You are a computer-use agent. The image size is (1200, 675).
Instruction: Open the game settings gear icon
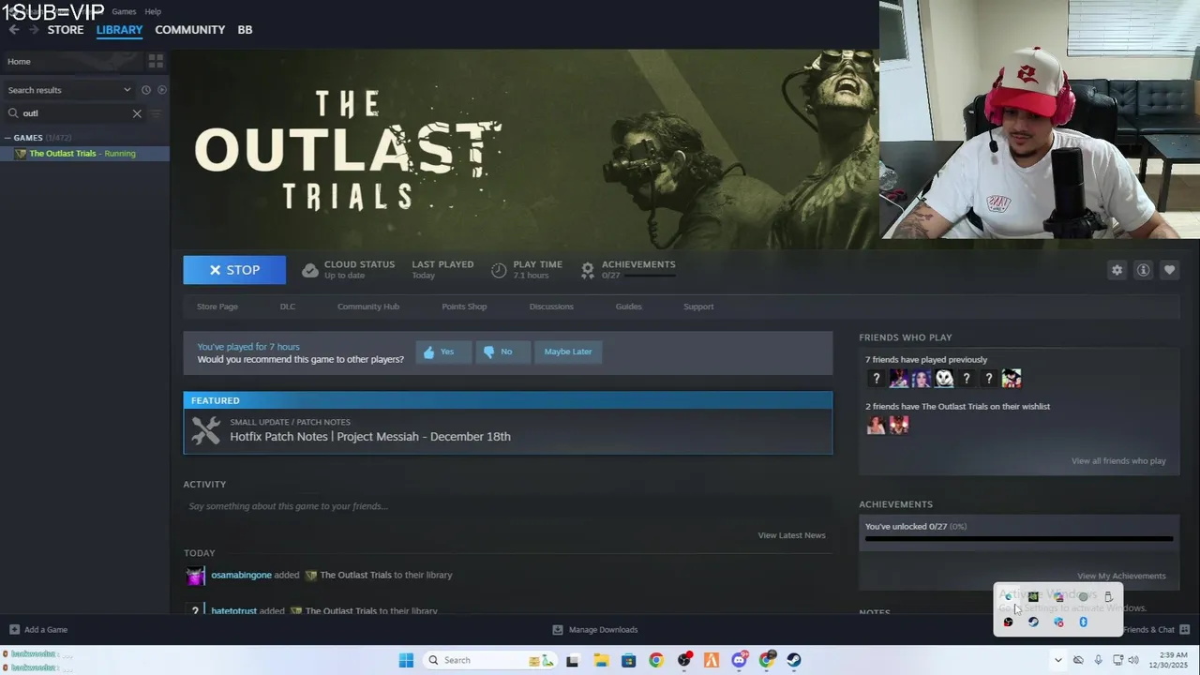(1117, 270)
